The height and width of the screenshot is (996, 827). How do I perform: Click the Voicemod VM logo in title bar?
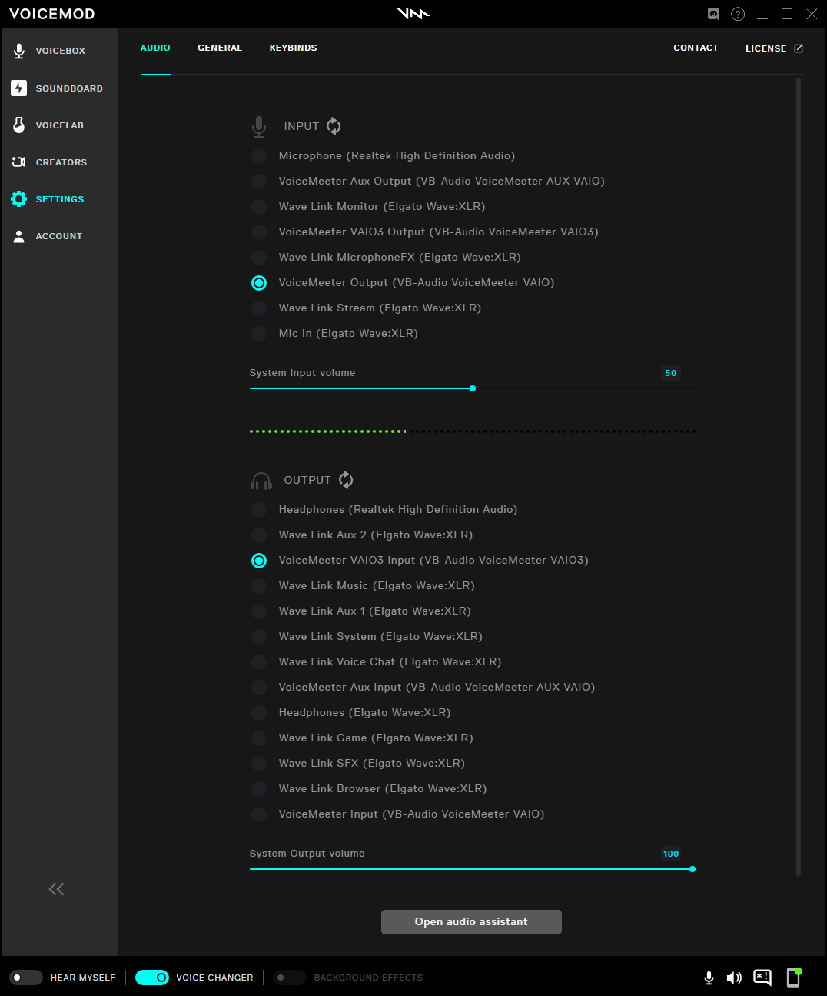coord(413,14)
